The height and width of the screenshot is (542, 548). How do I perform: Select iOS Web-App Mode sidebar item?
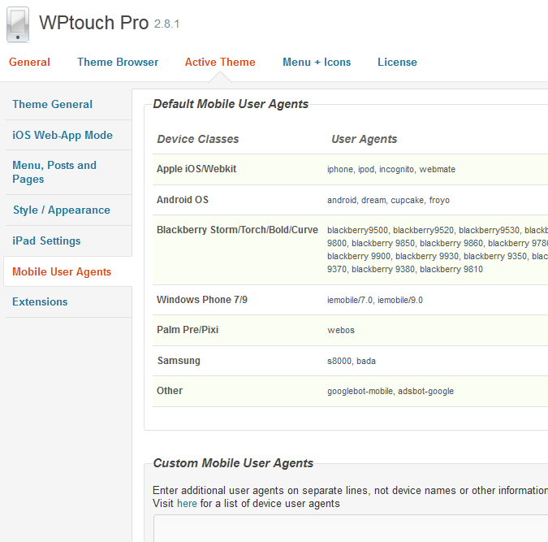coord(63,135)
